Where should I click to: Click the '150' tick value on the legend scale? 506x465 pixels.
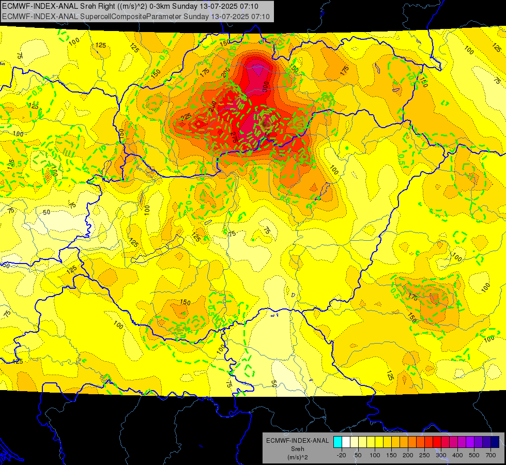[391, 455]
